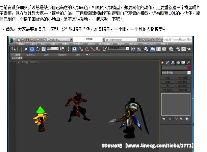Switch to the Modify command panel tab
The width and height of the screenshot is (207, 152).
tap(167, 63)
